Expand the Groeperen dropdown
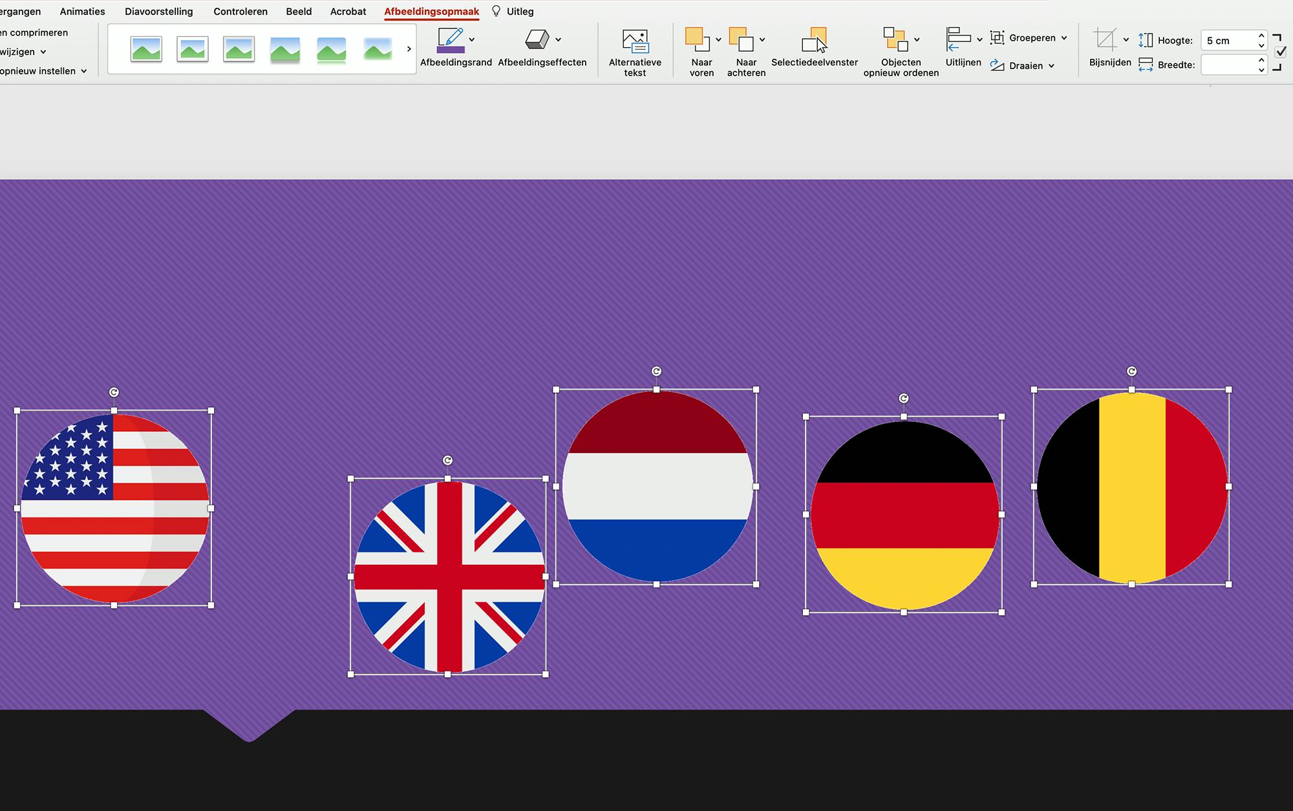The image size is (1293, 811). click(x=1064, y=38)
